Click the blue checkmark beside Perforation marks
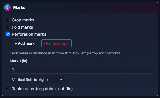160x98 pixels. pyautogui.click(x=8, y=34)
